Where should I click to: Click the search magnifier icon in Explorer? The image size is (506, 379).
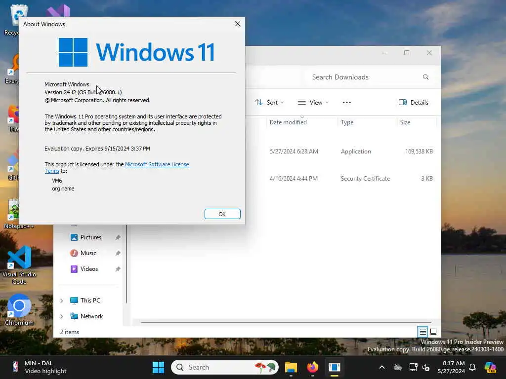click(425, 77)
